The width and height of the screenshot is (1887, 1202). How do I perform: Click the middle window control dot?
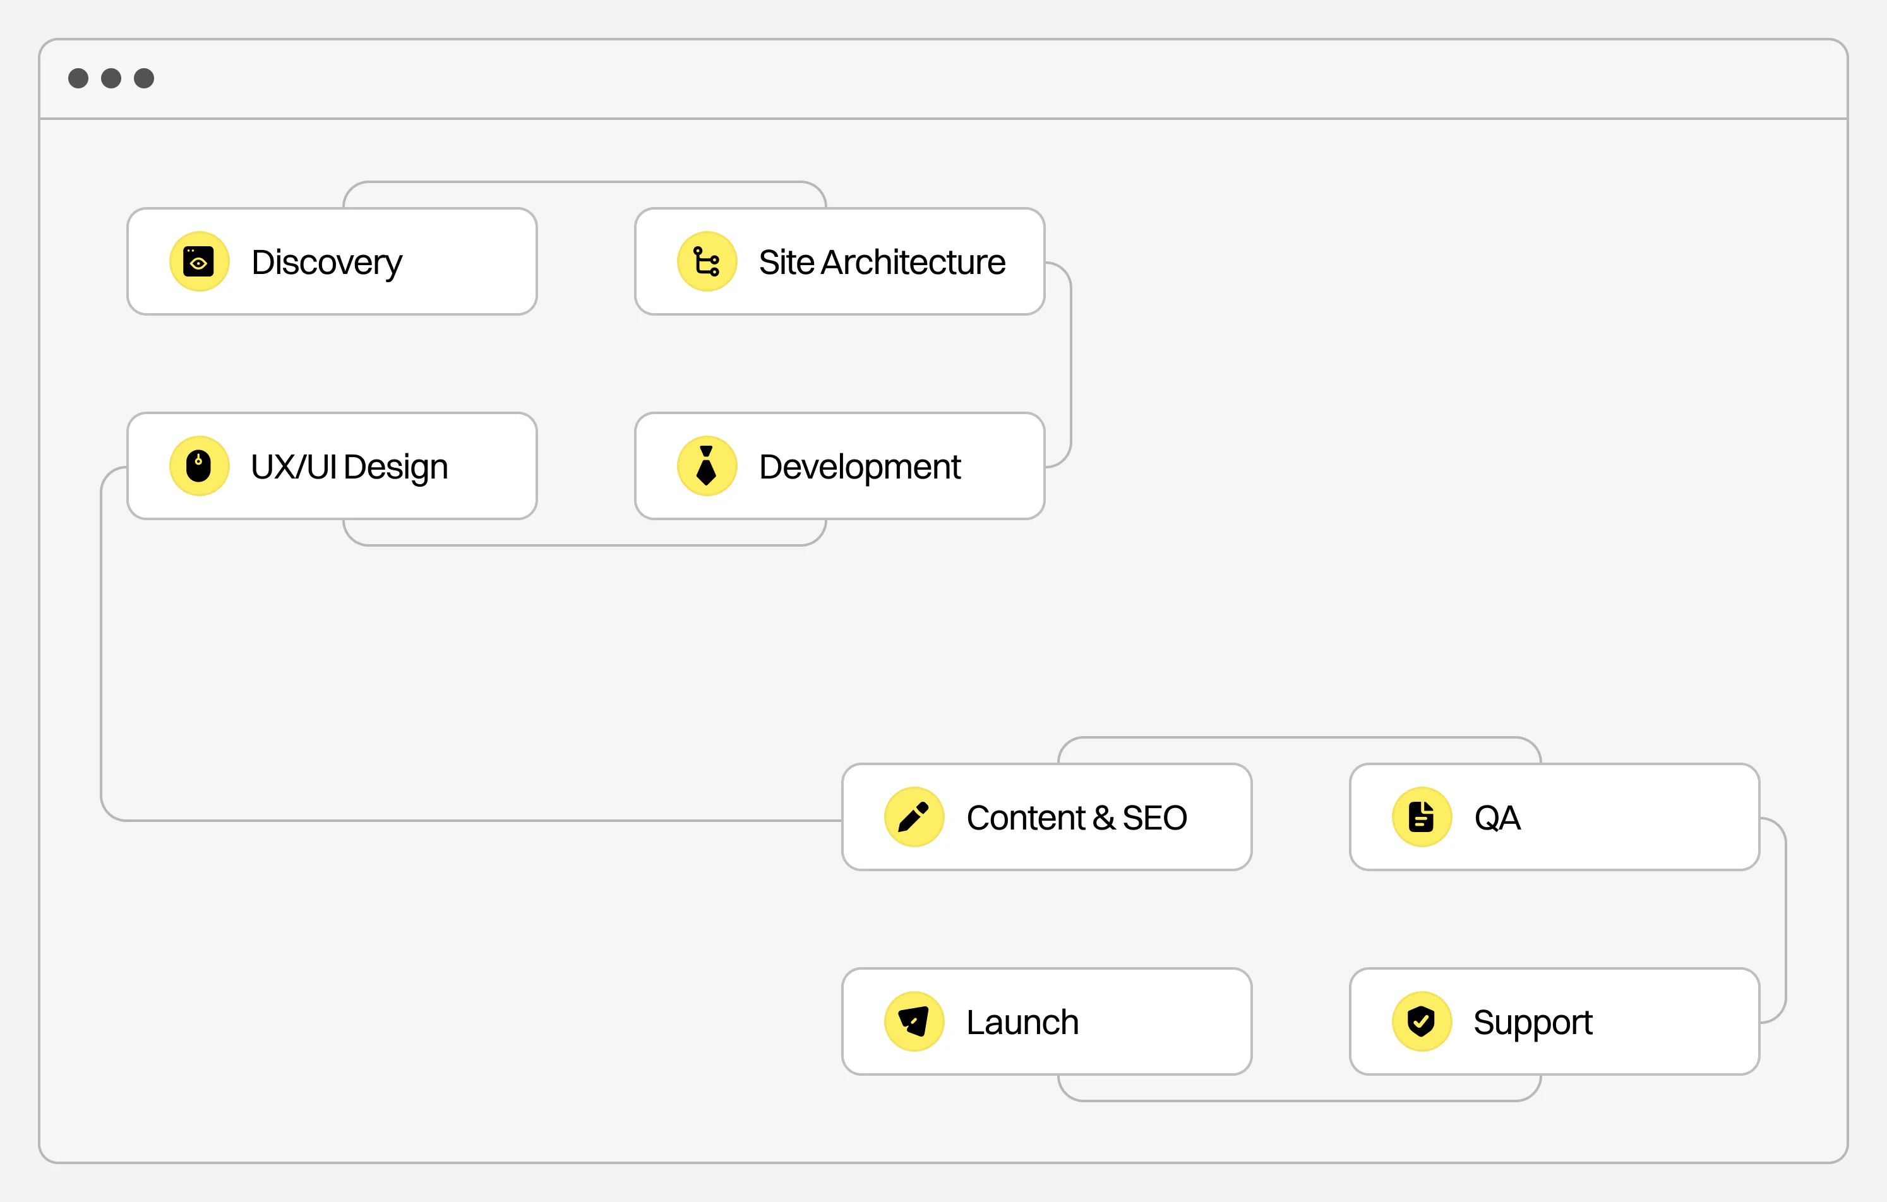[111, 78]
